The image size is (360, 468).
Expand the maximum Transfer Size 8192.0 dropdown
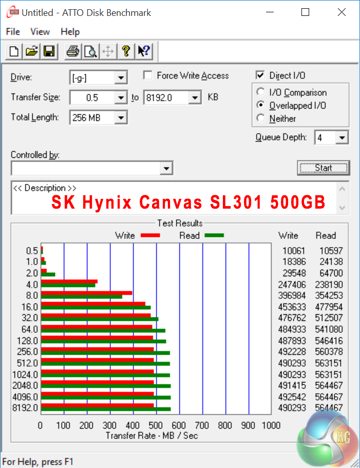195,97
